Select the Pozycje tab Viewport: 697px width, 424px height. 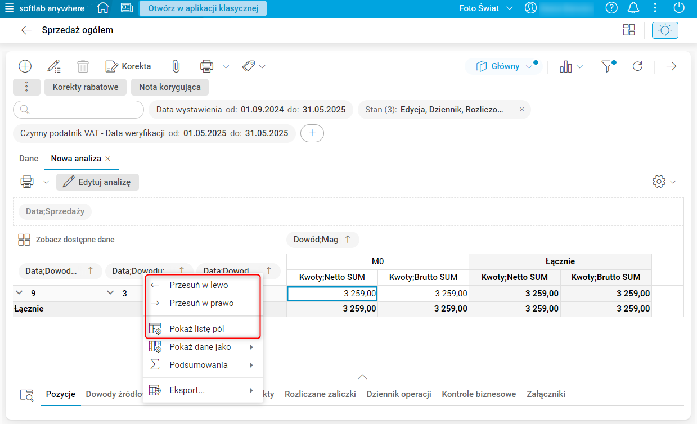[x=61, y=394]
